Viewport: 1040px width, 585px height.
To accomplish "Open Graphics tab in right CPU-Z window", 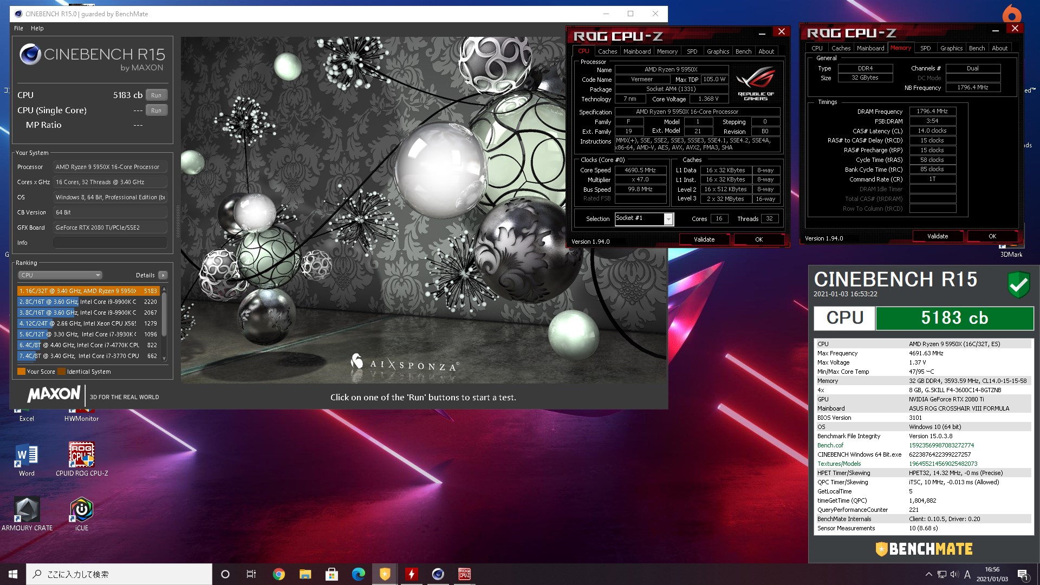I will (x=951, y=48).
